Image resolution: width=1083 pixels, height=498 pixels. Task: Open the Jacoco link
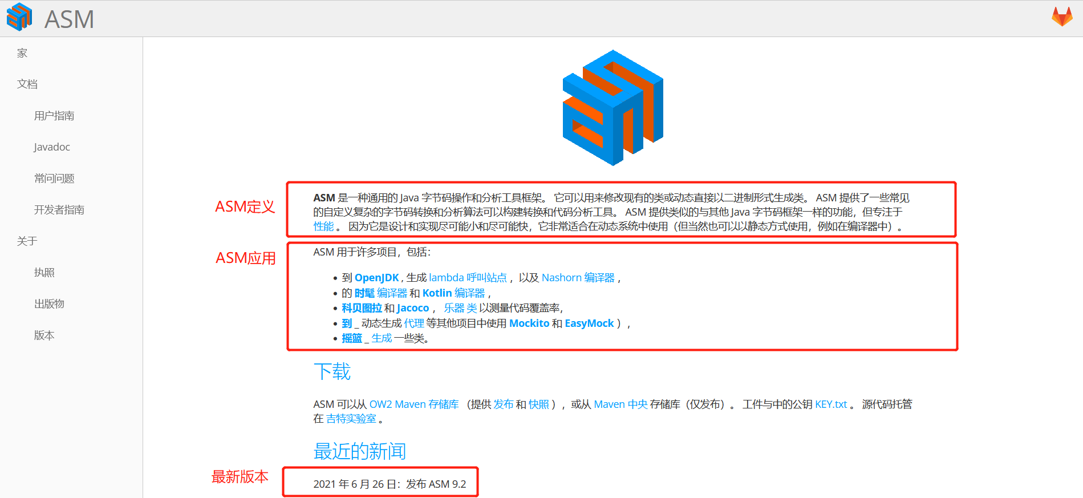413,308
